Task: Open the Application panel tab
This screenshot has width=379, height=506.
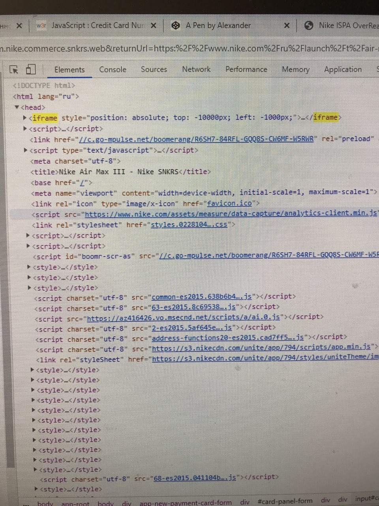Action: coord(343,70)
